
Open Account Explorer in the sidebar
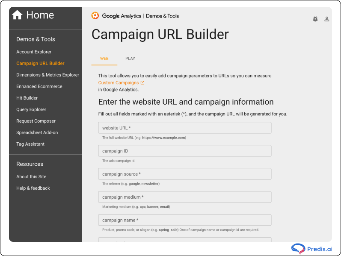pos(34,52)
